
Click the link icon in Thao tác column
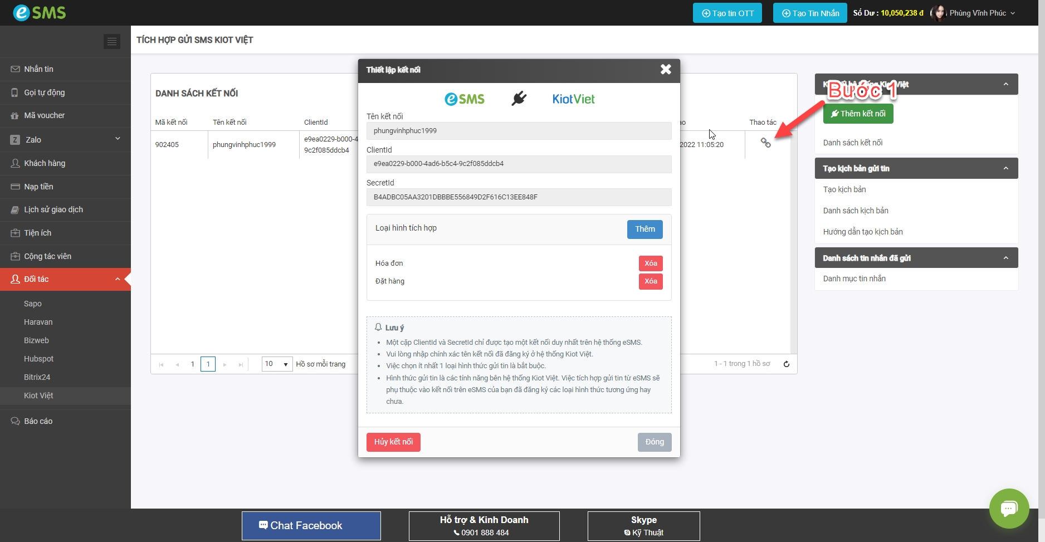766,143
